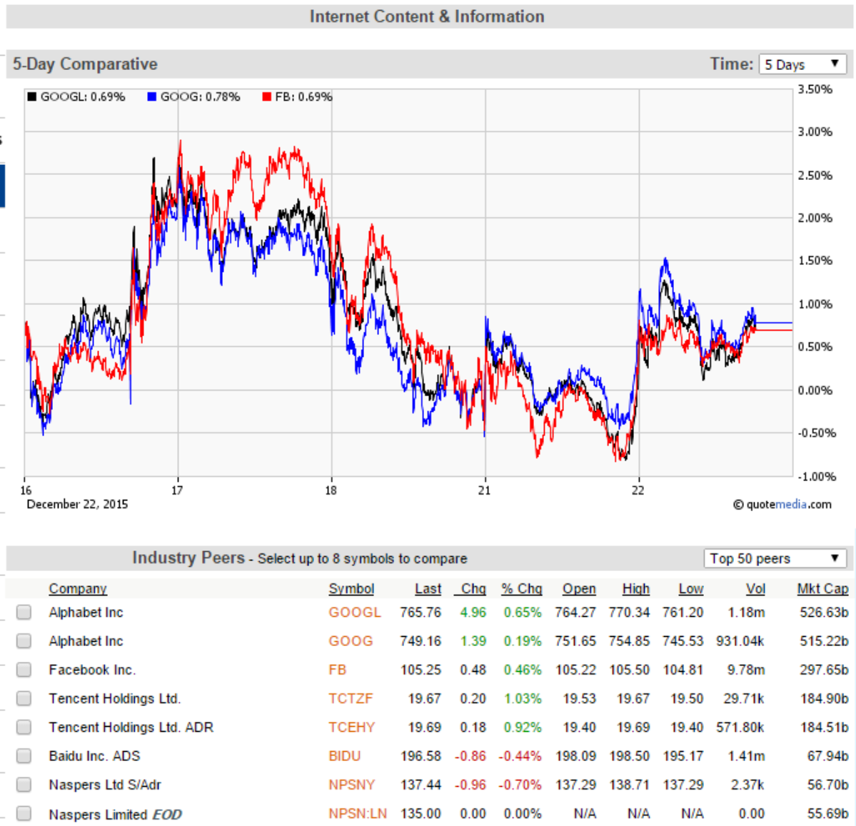Check the Baidu Inc. ADS checkbox
The width and height of the screenshot is (856, 826).
(x=24, y=755)
